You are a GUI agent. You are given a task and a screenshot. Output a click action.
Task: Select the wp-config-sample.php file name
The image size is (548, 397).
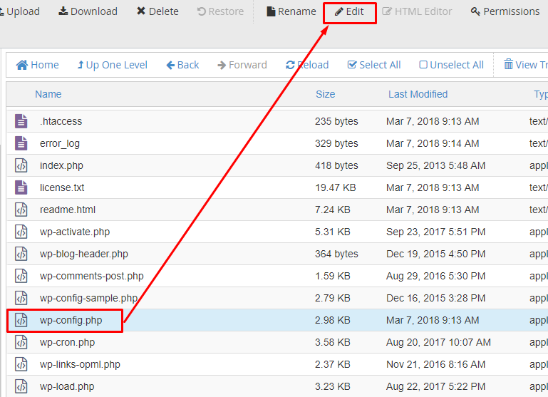tap(88, 299)
